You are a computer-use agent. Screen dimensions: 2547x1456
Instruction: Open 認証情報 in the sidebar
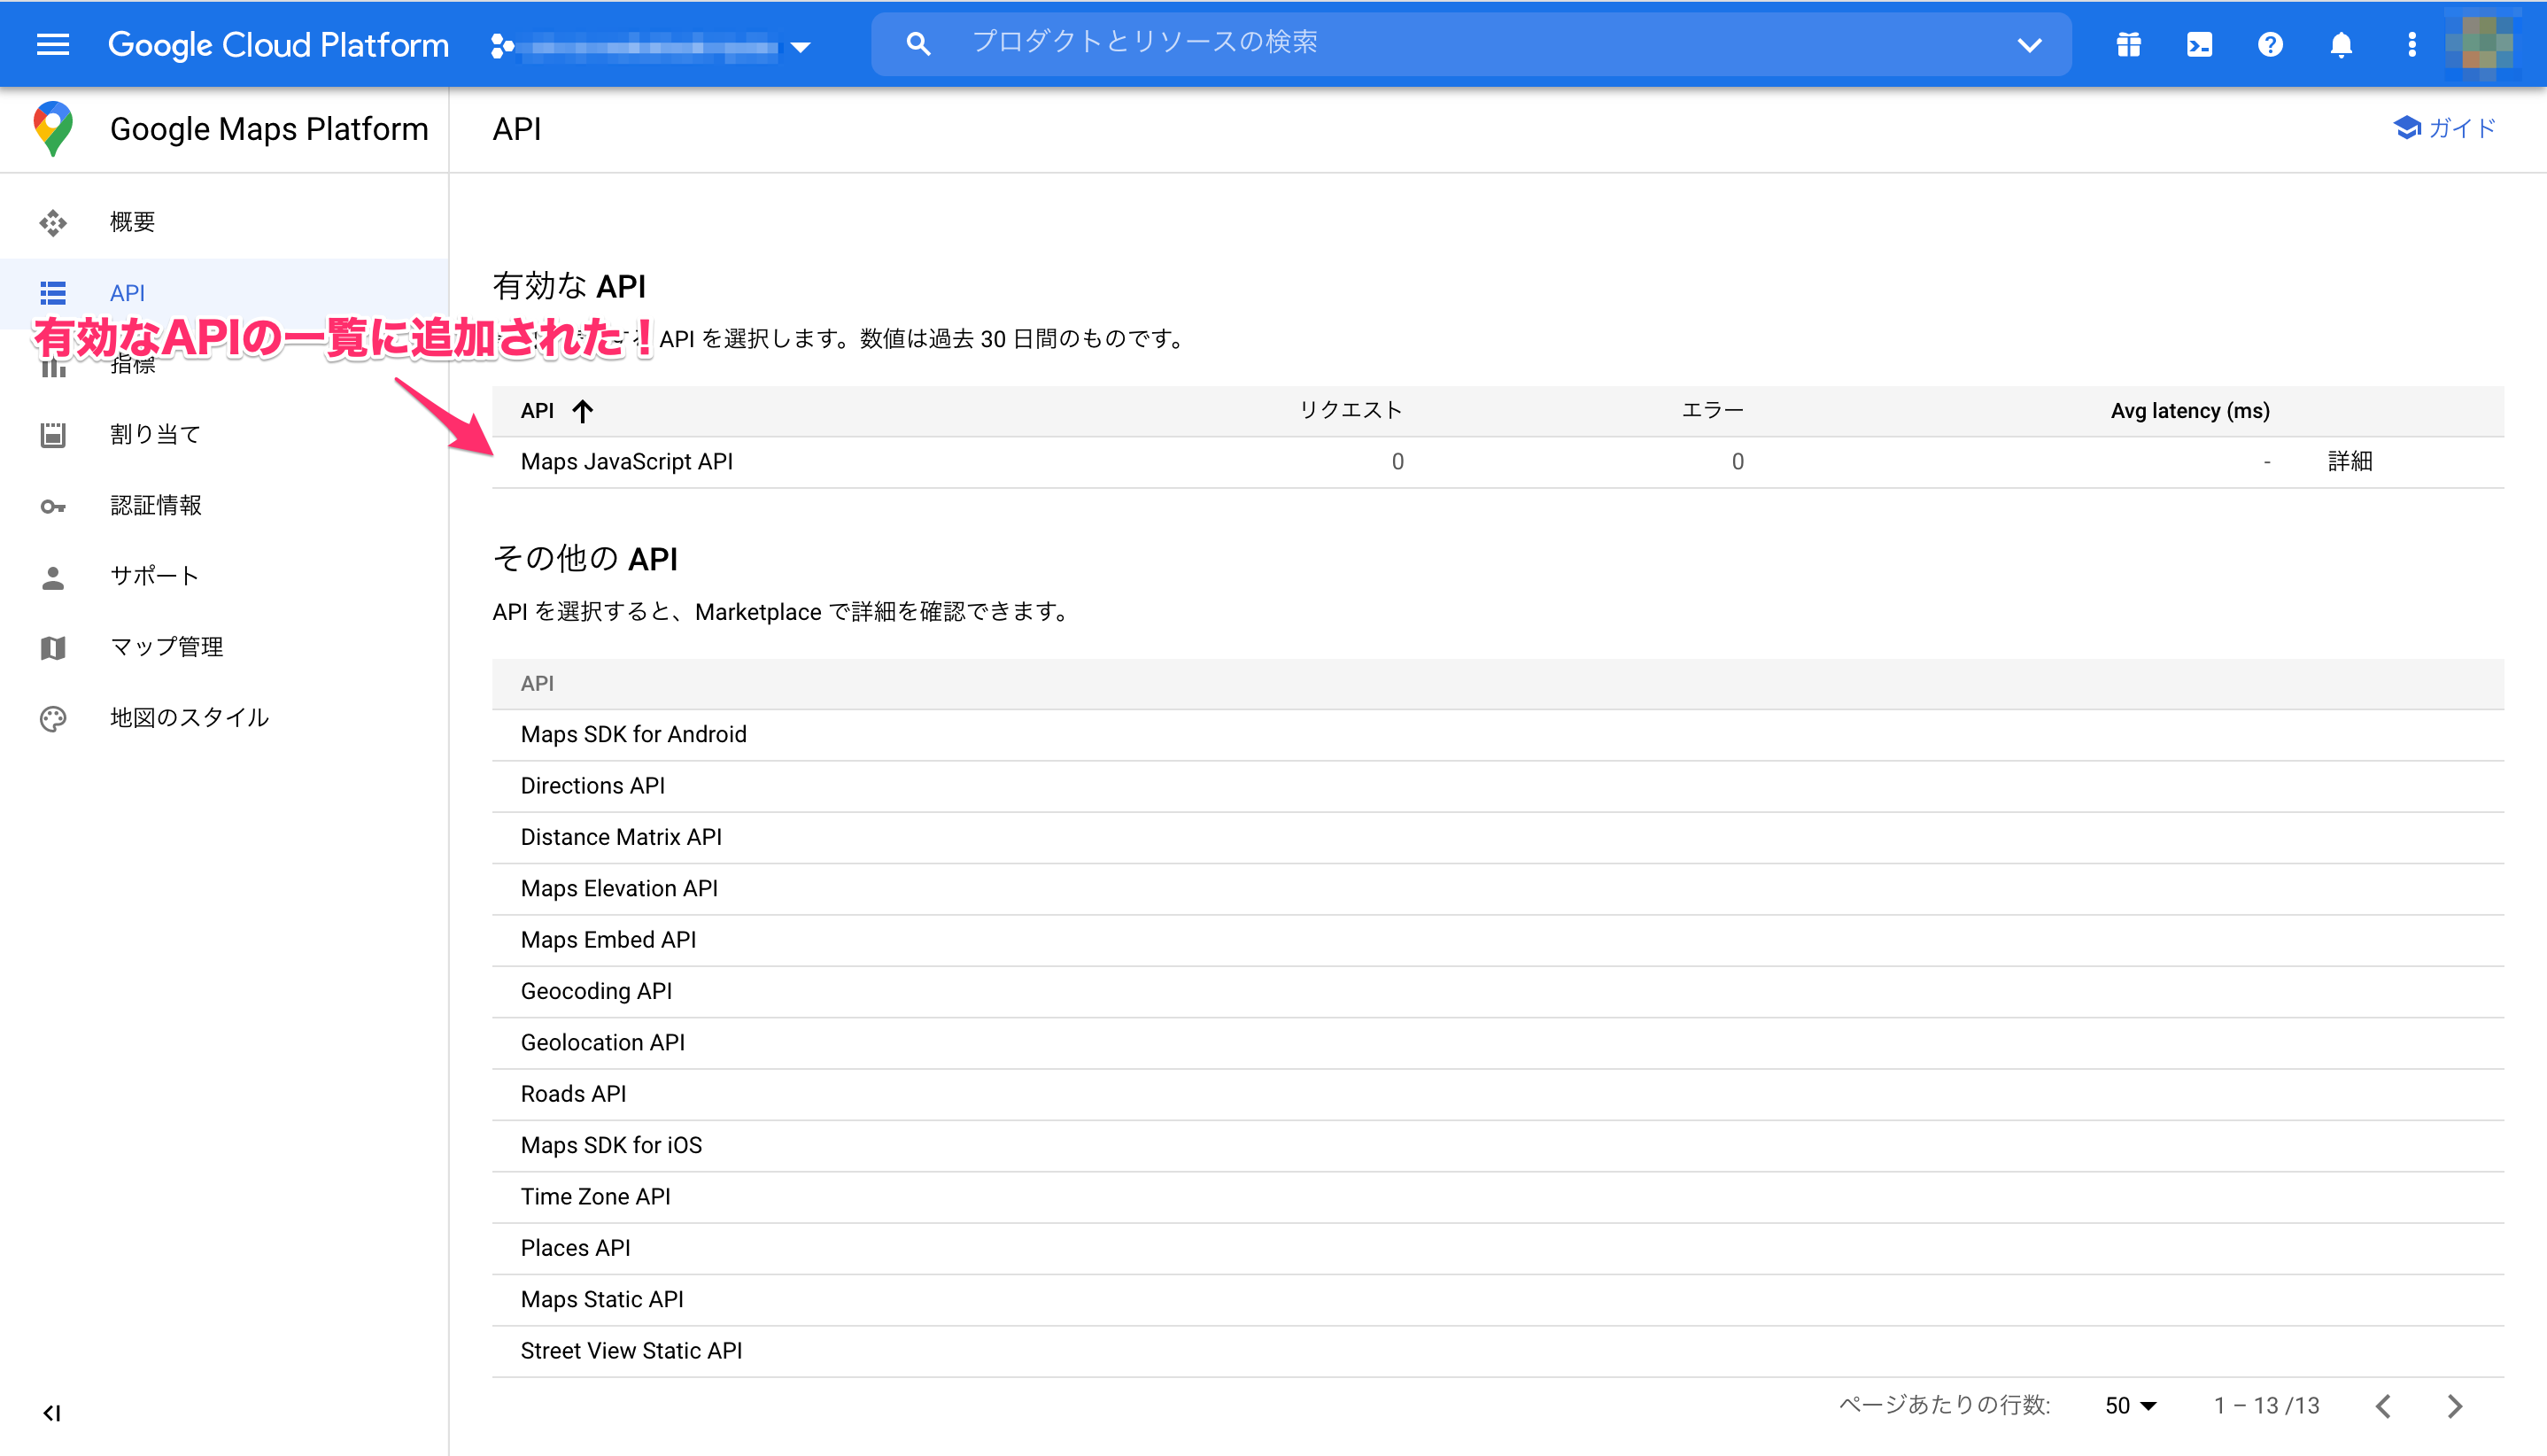[x=155, y=505]
